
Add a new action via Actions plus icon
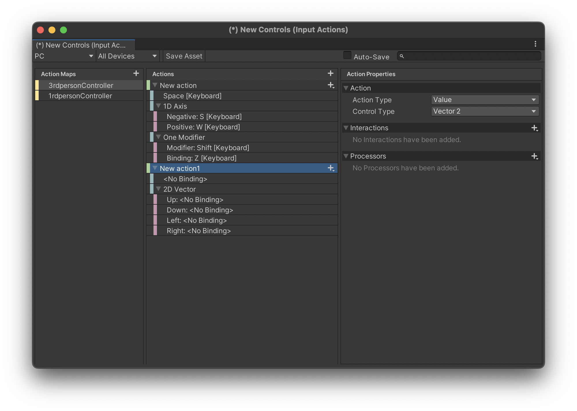pos(330,73)
